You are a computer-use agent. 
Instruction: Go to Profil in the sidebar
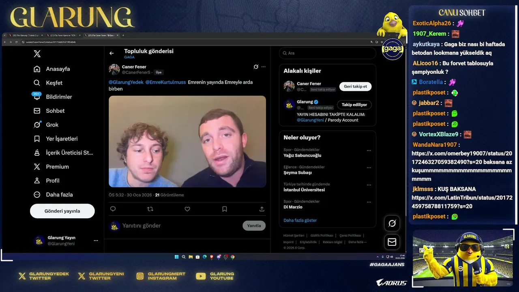click(47, 180)
